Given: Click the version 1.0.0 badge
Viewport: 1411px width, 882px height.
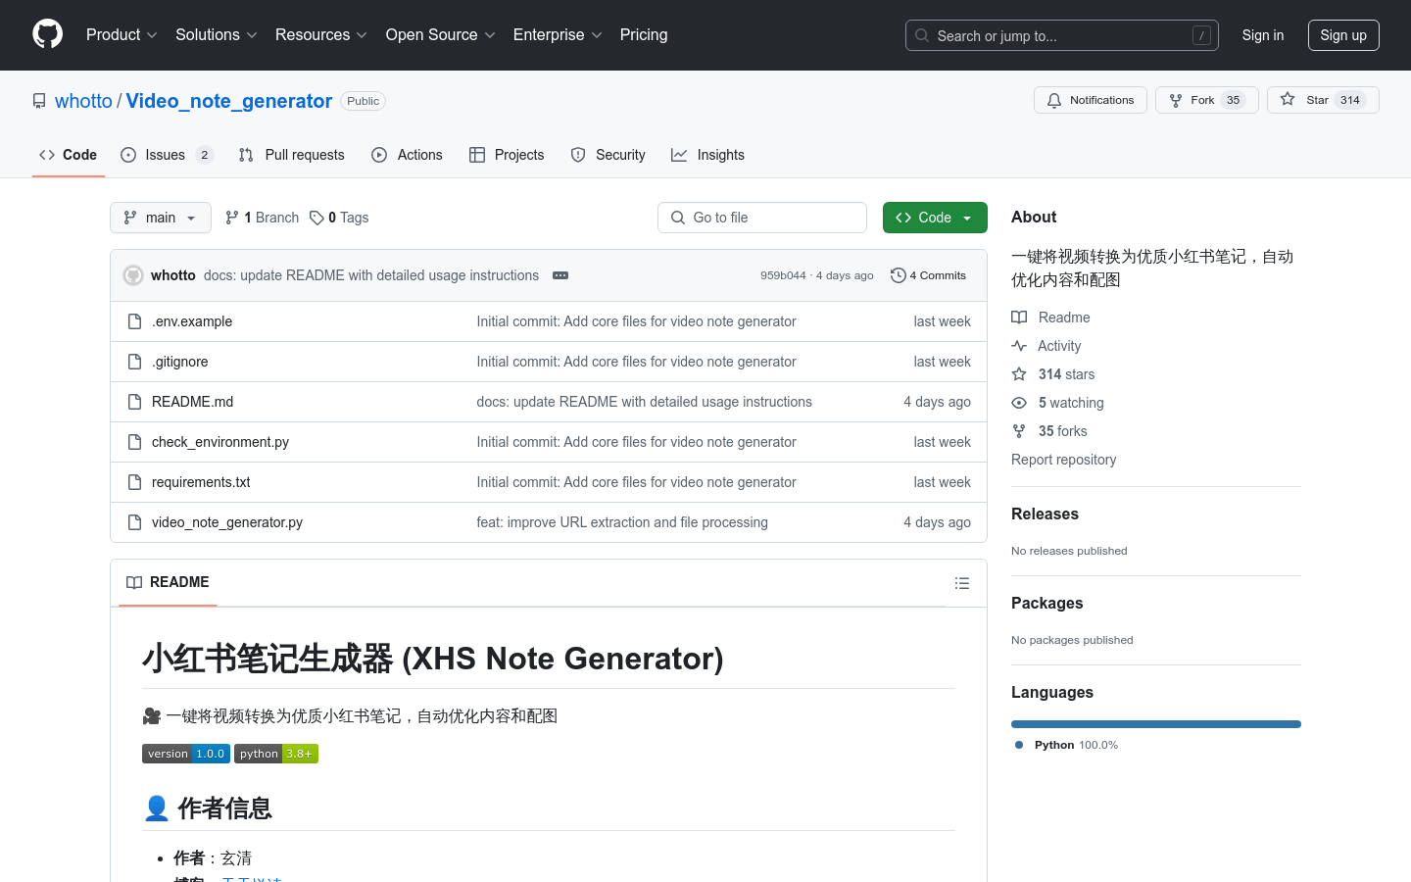Looking at the screenshot, I should [186, 754].
